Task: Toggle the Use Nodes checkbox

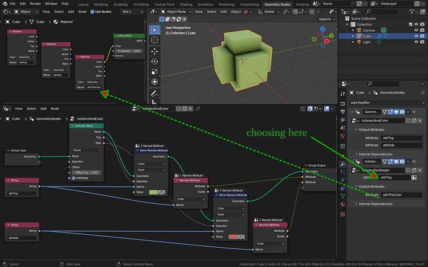Action: click(x=92, y=12)
